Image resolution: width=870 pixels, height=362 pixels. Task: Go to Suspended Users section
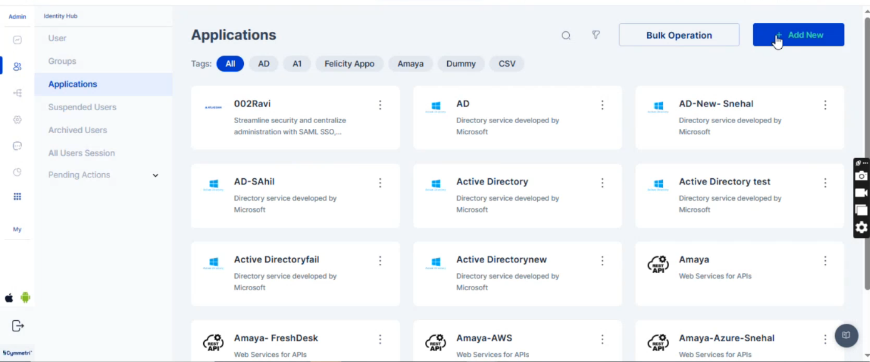[82, 107]
